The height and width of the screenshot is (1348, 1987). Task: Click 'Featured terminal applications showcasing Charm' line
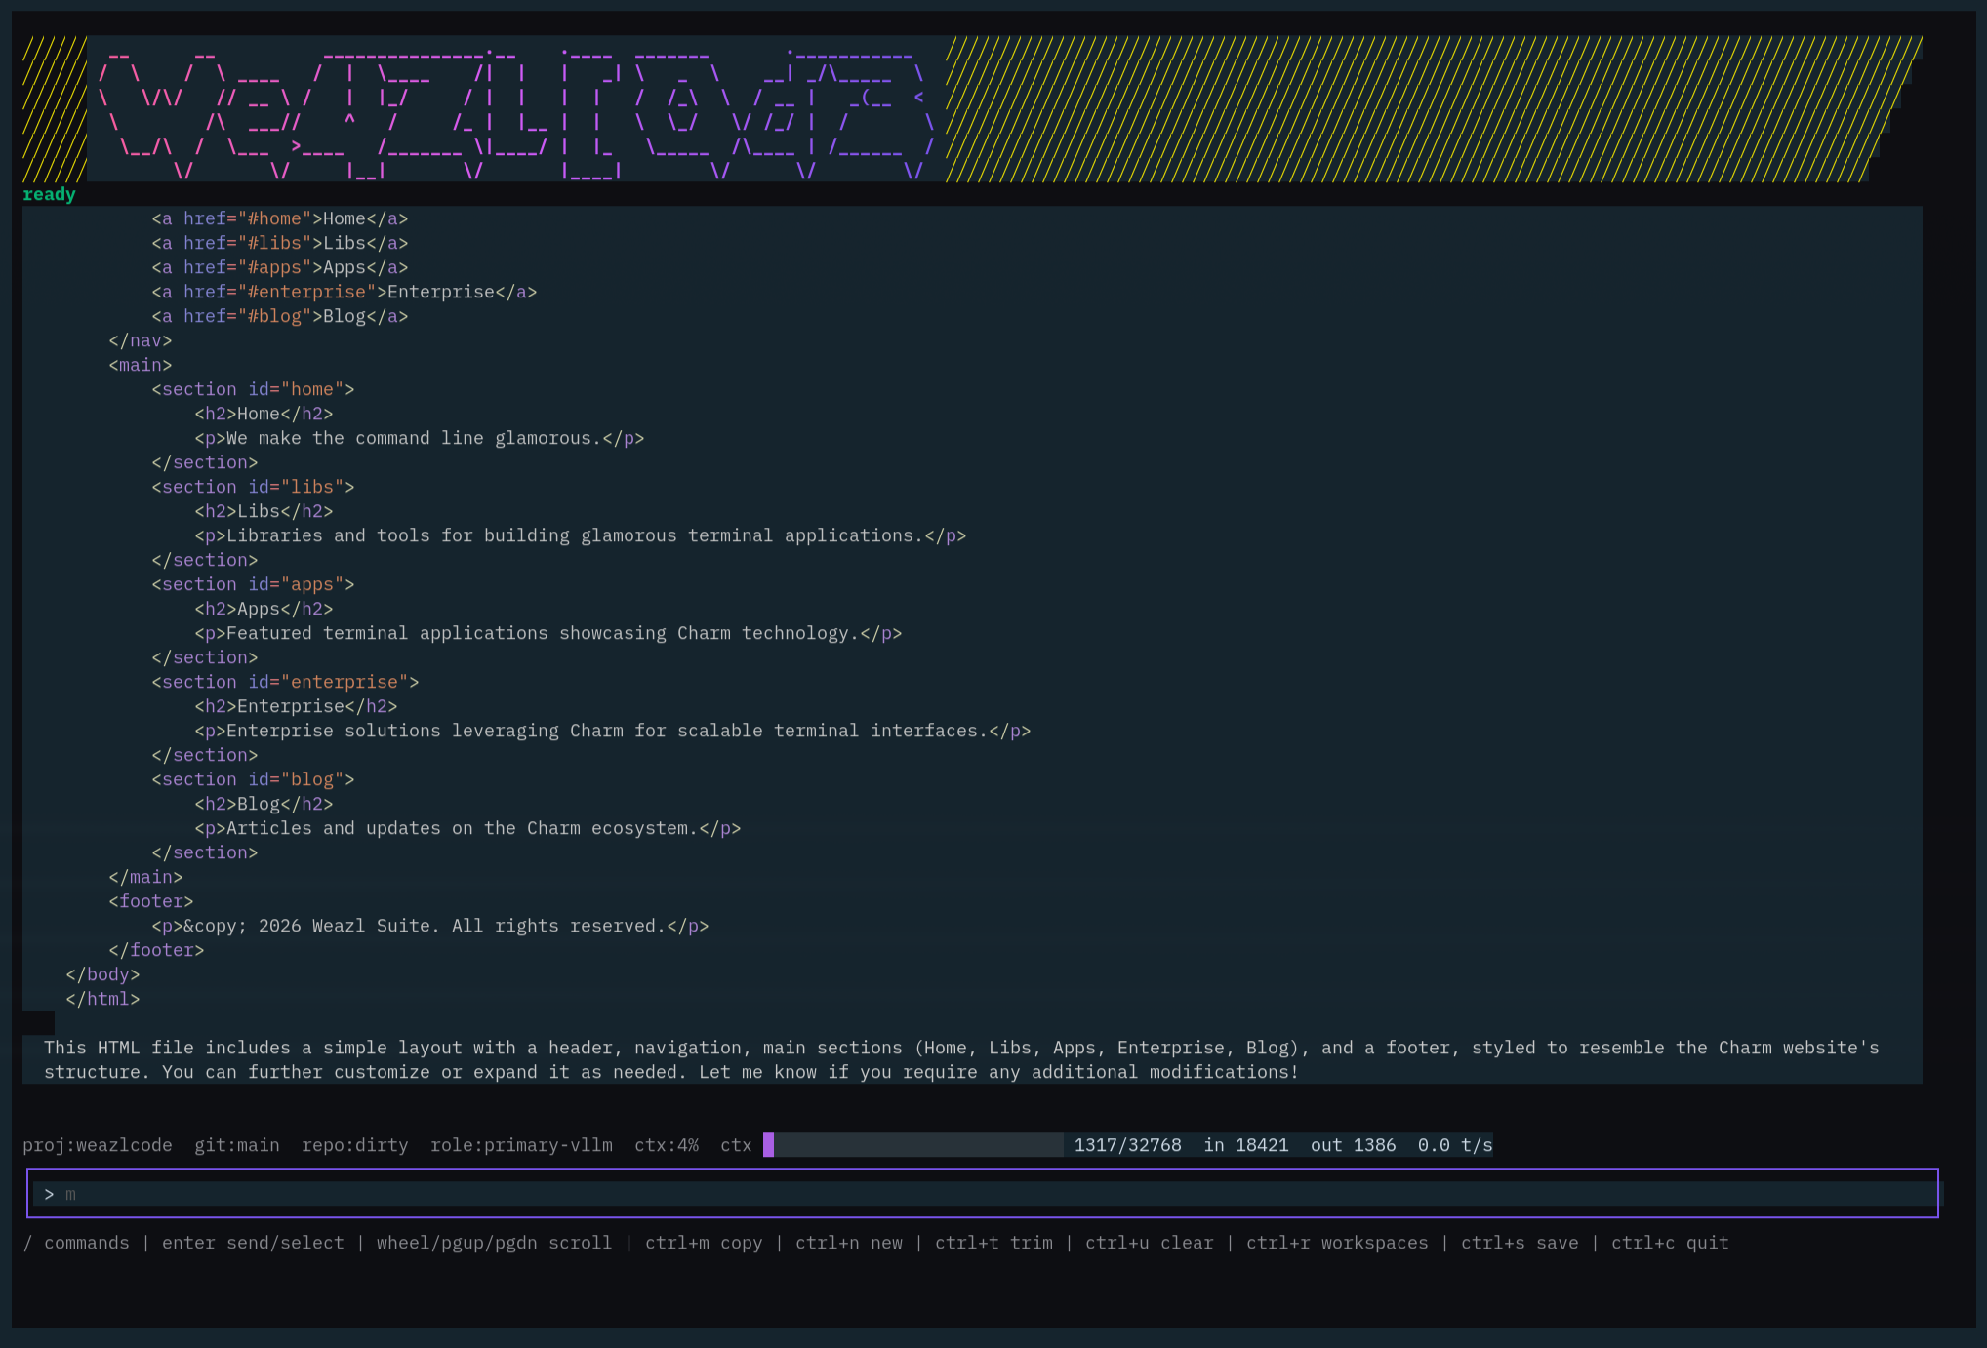tap(548, 633)
